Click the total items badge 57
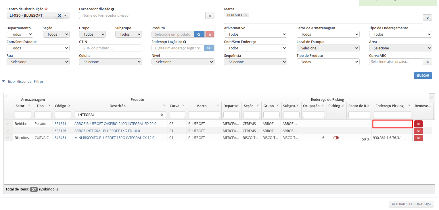Screen dimensions: 439x210 pyautogui.click(x=34, y=190)
